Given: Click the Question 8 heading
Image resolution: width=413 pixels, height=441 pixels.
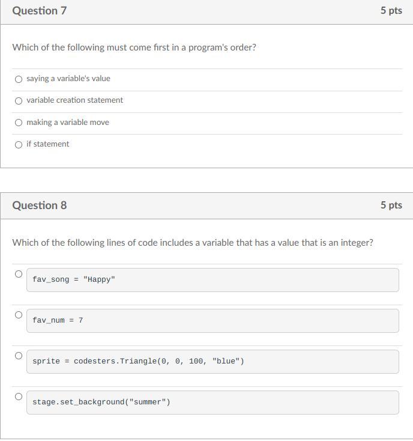Looking at the screenshot, I should pos(40,205).
